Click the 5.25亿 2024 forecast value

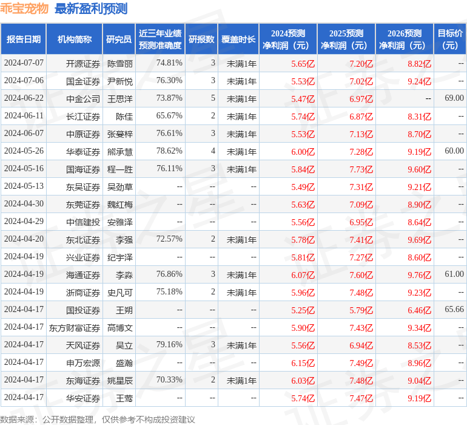pos(303,310)
